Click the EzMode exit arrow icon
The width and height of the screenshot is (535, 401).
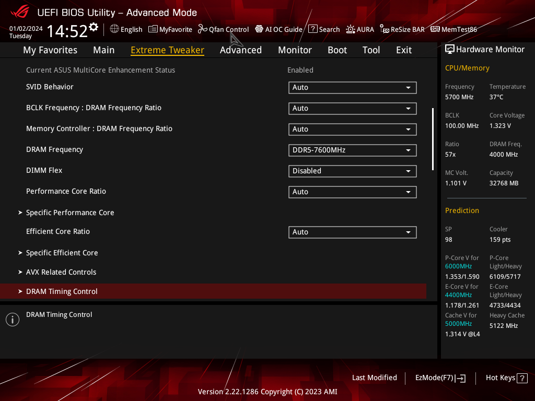pyautogui.click(x=461, y=378)
